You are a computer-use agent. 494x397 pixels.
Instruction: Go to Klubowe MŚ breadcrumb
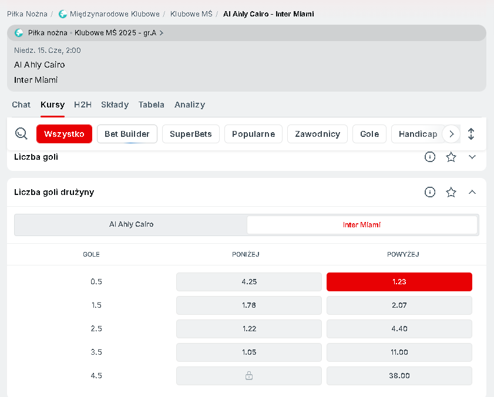point(191,14)
